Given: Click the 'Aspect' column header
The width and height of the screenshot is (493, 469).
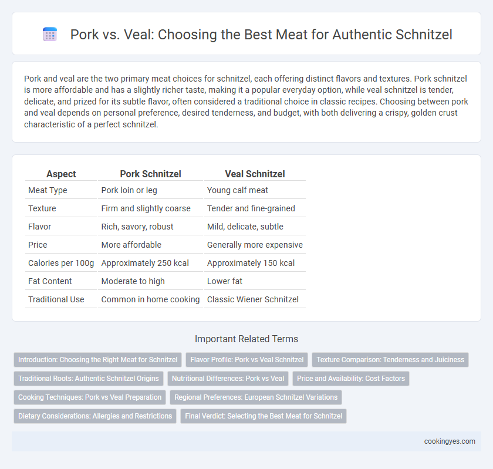Looking at the screenshot, I should [x=61, y=174].
